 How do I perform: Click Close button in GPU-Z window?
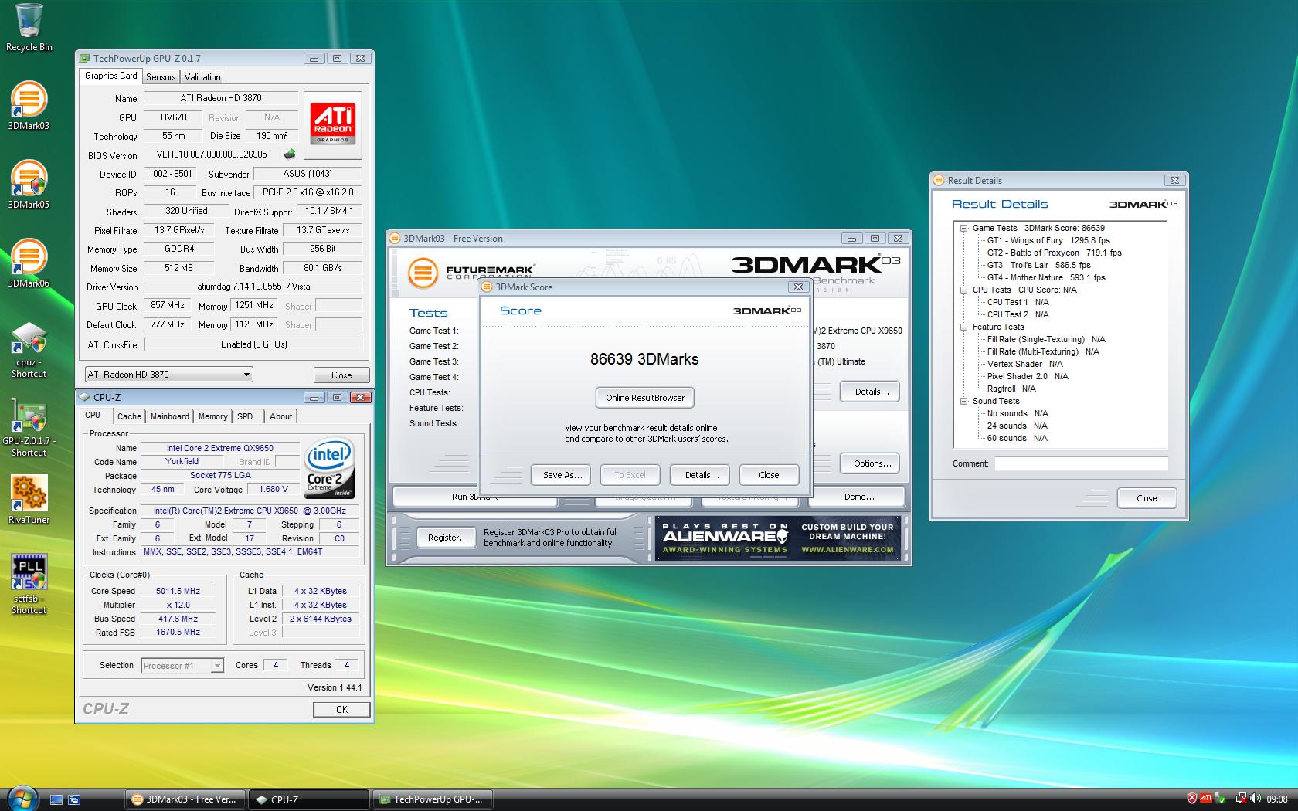click(x=341, y=375)
